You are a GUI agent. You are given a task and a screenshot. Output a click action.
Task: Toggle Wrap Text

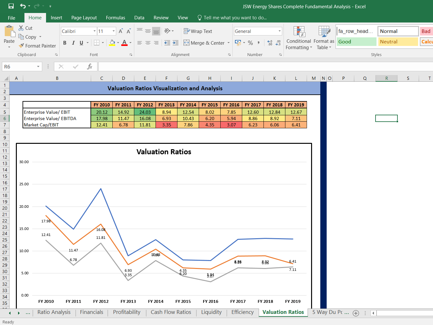tap(198, 31)
